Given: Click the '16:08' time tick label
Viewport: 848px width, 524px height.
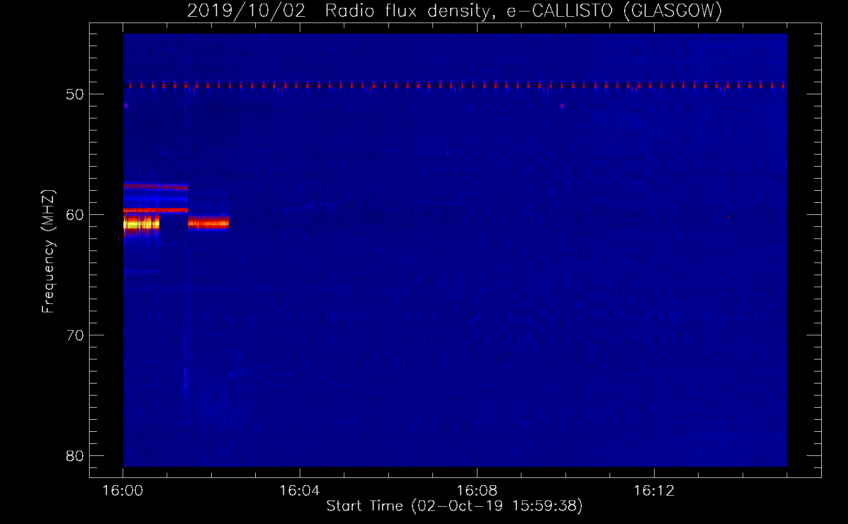Looking at the screenshot, I should (477, 490).
